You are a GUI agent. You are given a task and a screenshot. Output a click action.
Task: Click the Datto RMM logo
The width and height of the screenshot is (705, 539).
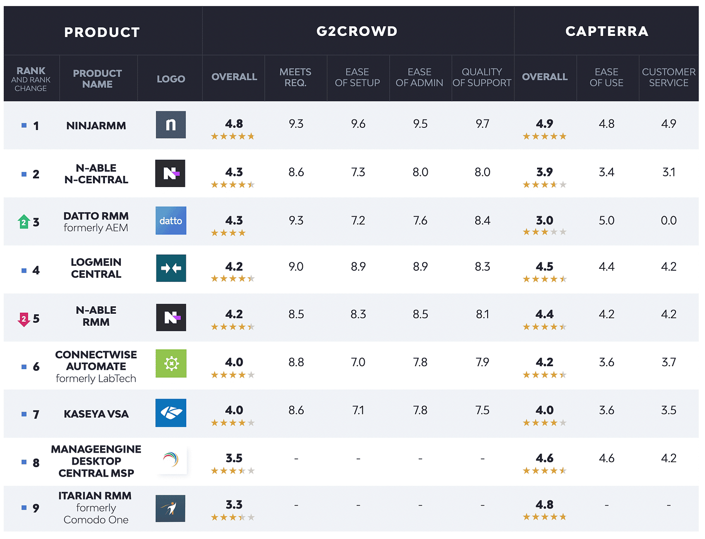tap(171, 220)
